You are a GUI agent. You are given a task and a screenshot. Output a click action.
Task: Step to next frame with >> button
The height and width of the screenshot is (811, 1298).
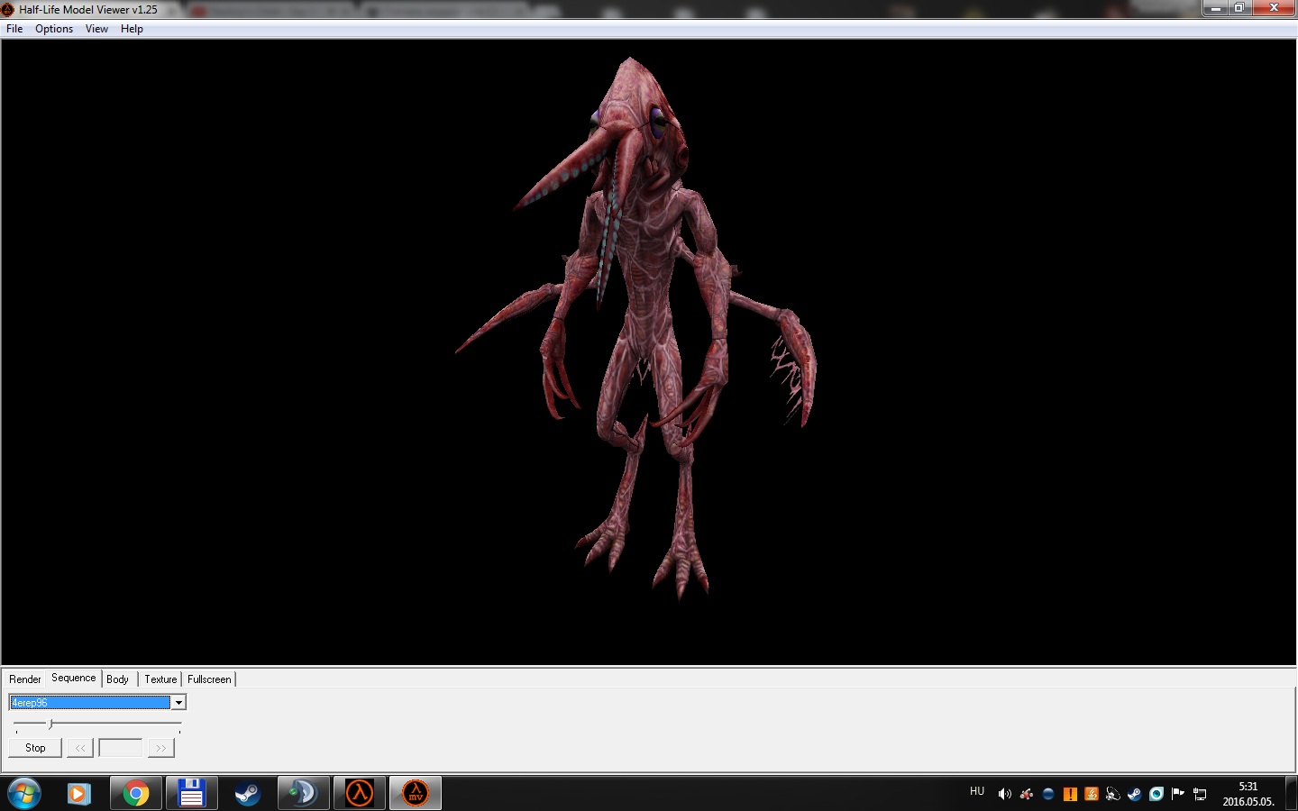[x=160, y=748]
